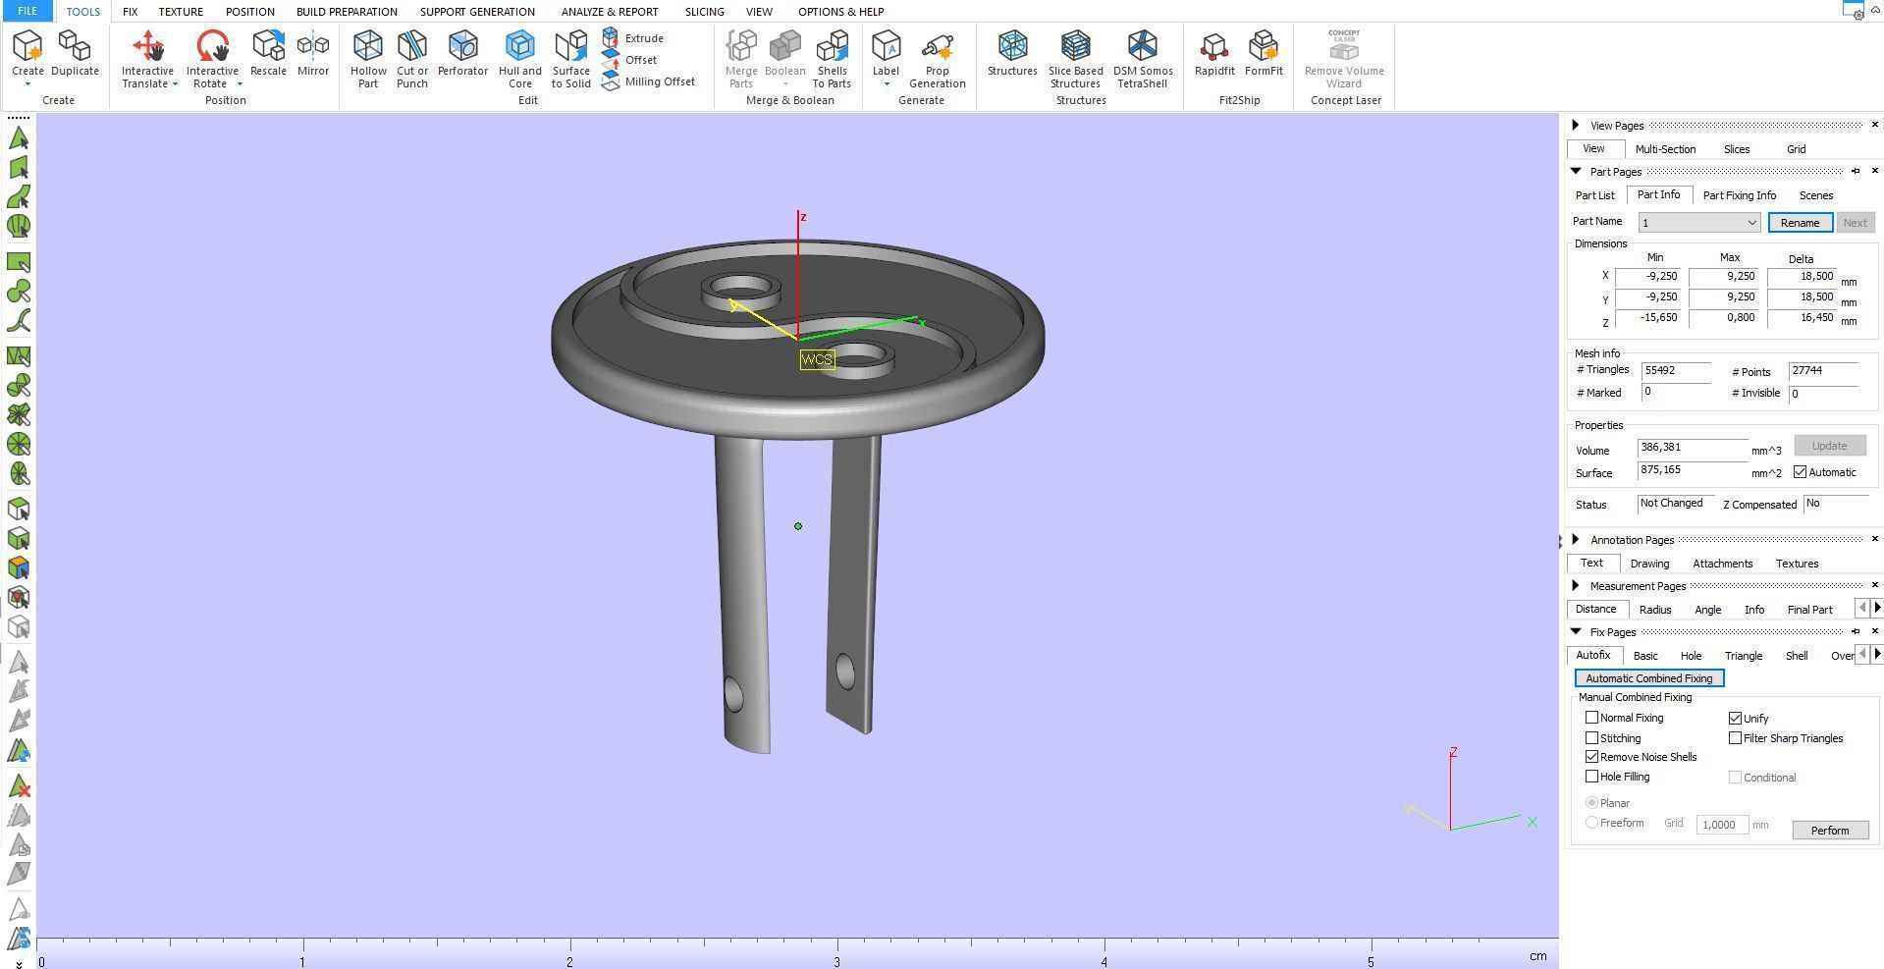Screen dimensions: 1884x969
Task: Open the Create dropdown arrow
Action: tap(27, 84)
